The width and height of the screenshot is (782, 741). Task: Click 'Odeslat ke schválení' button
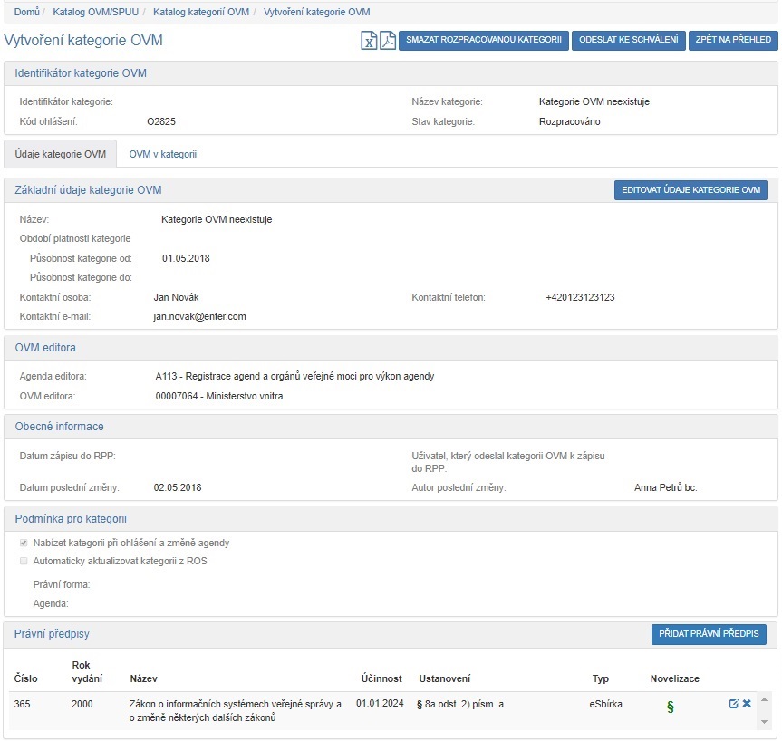tap(627, 41)
